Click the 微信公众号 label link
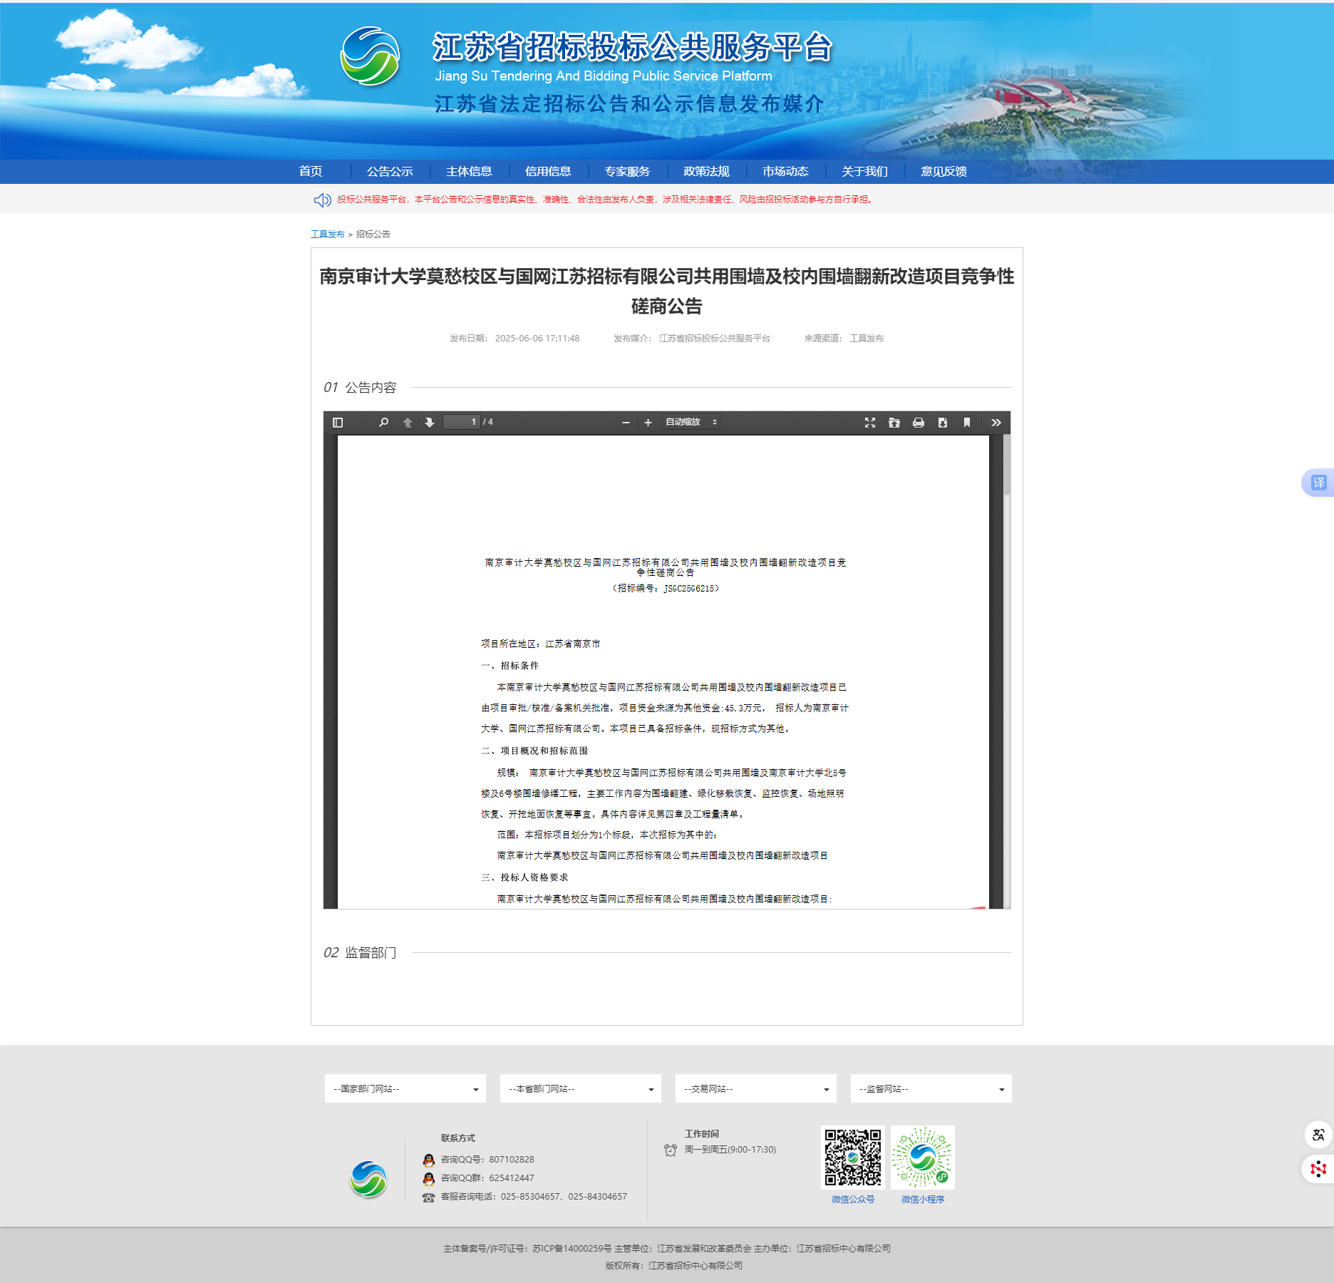This screenshot has width=1334, height=1283. click(853, 1200)
